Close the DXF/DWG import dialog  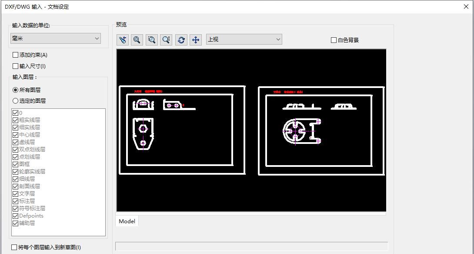(x=466, y=7)
